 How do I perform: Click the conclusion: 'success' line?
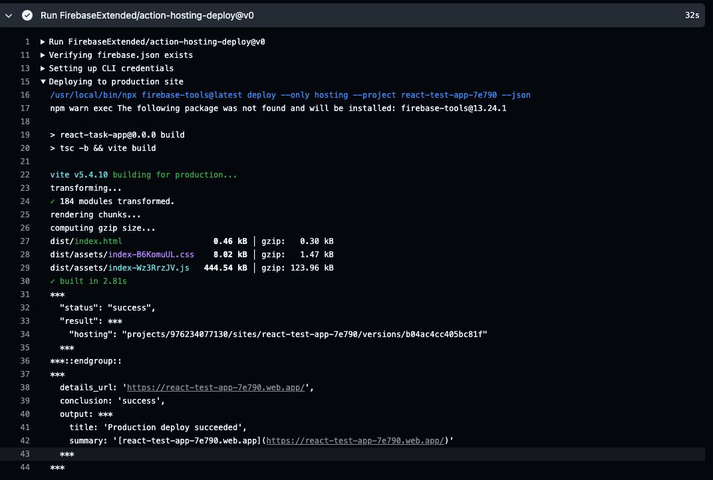pos(112,400)
